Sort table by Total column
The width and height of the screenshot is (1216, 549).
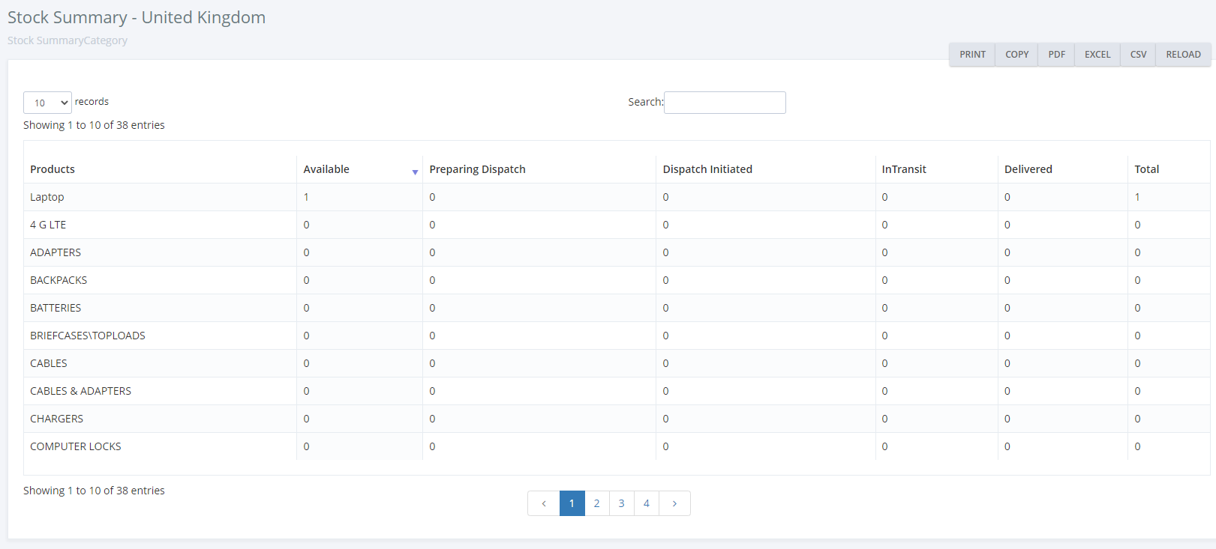1146,169
